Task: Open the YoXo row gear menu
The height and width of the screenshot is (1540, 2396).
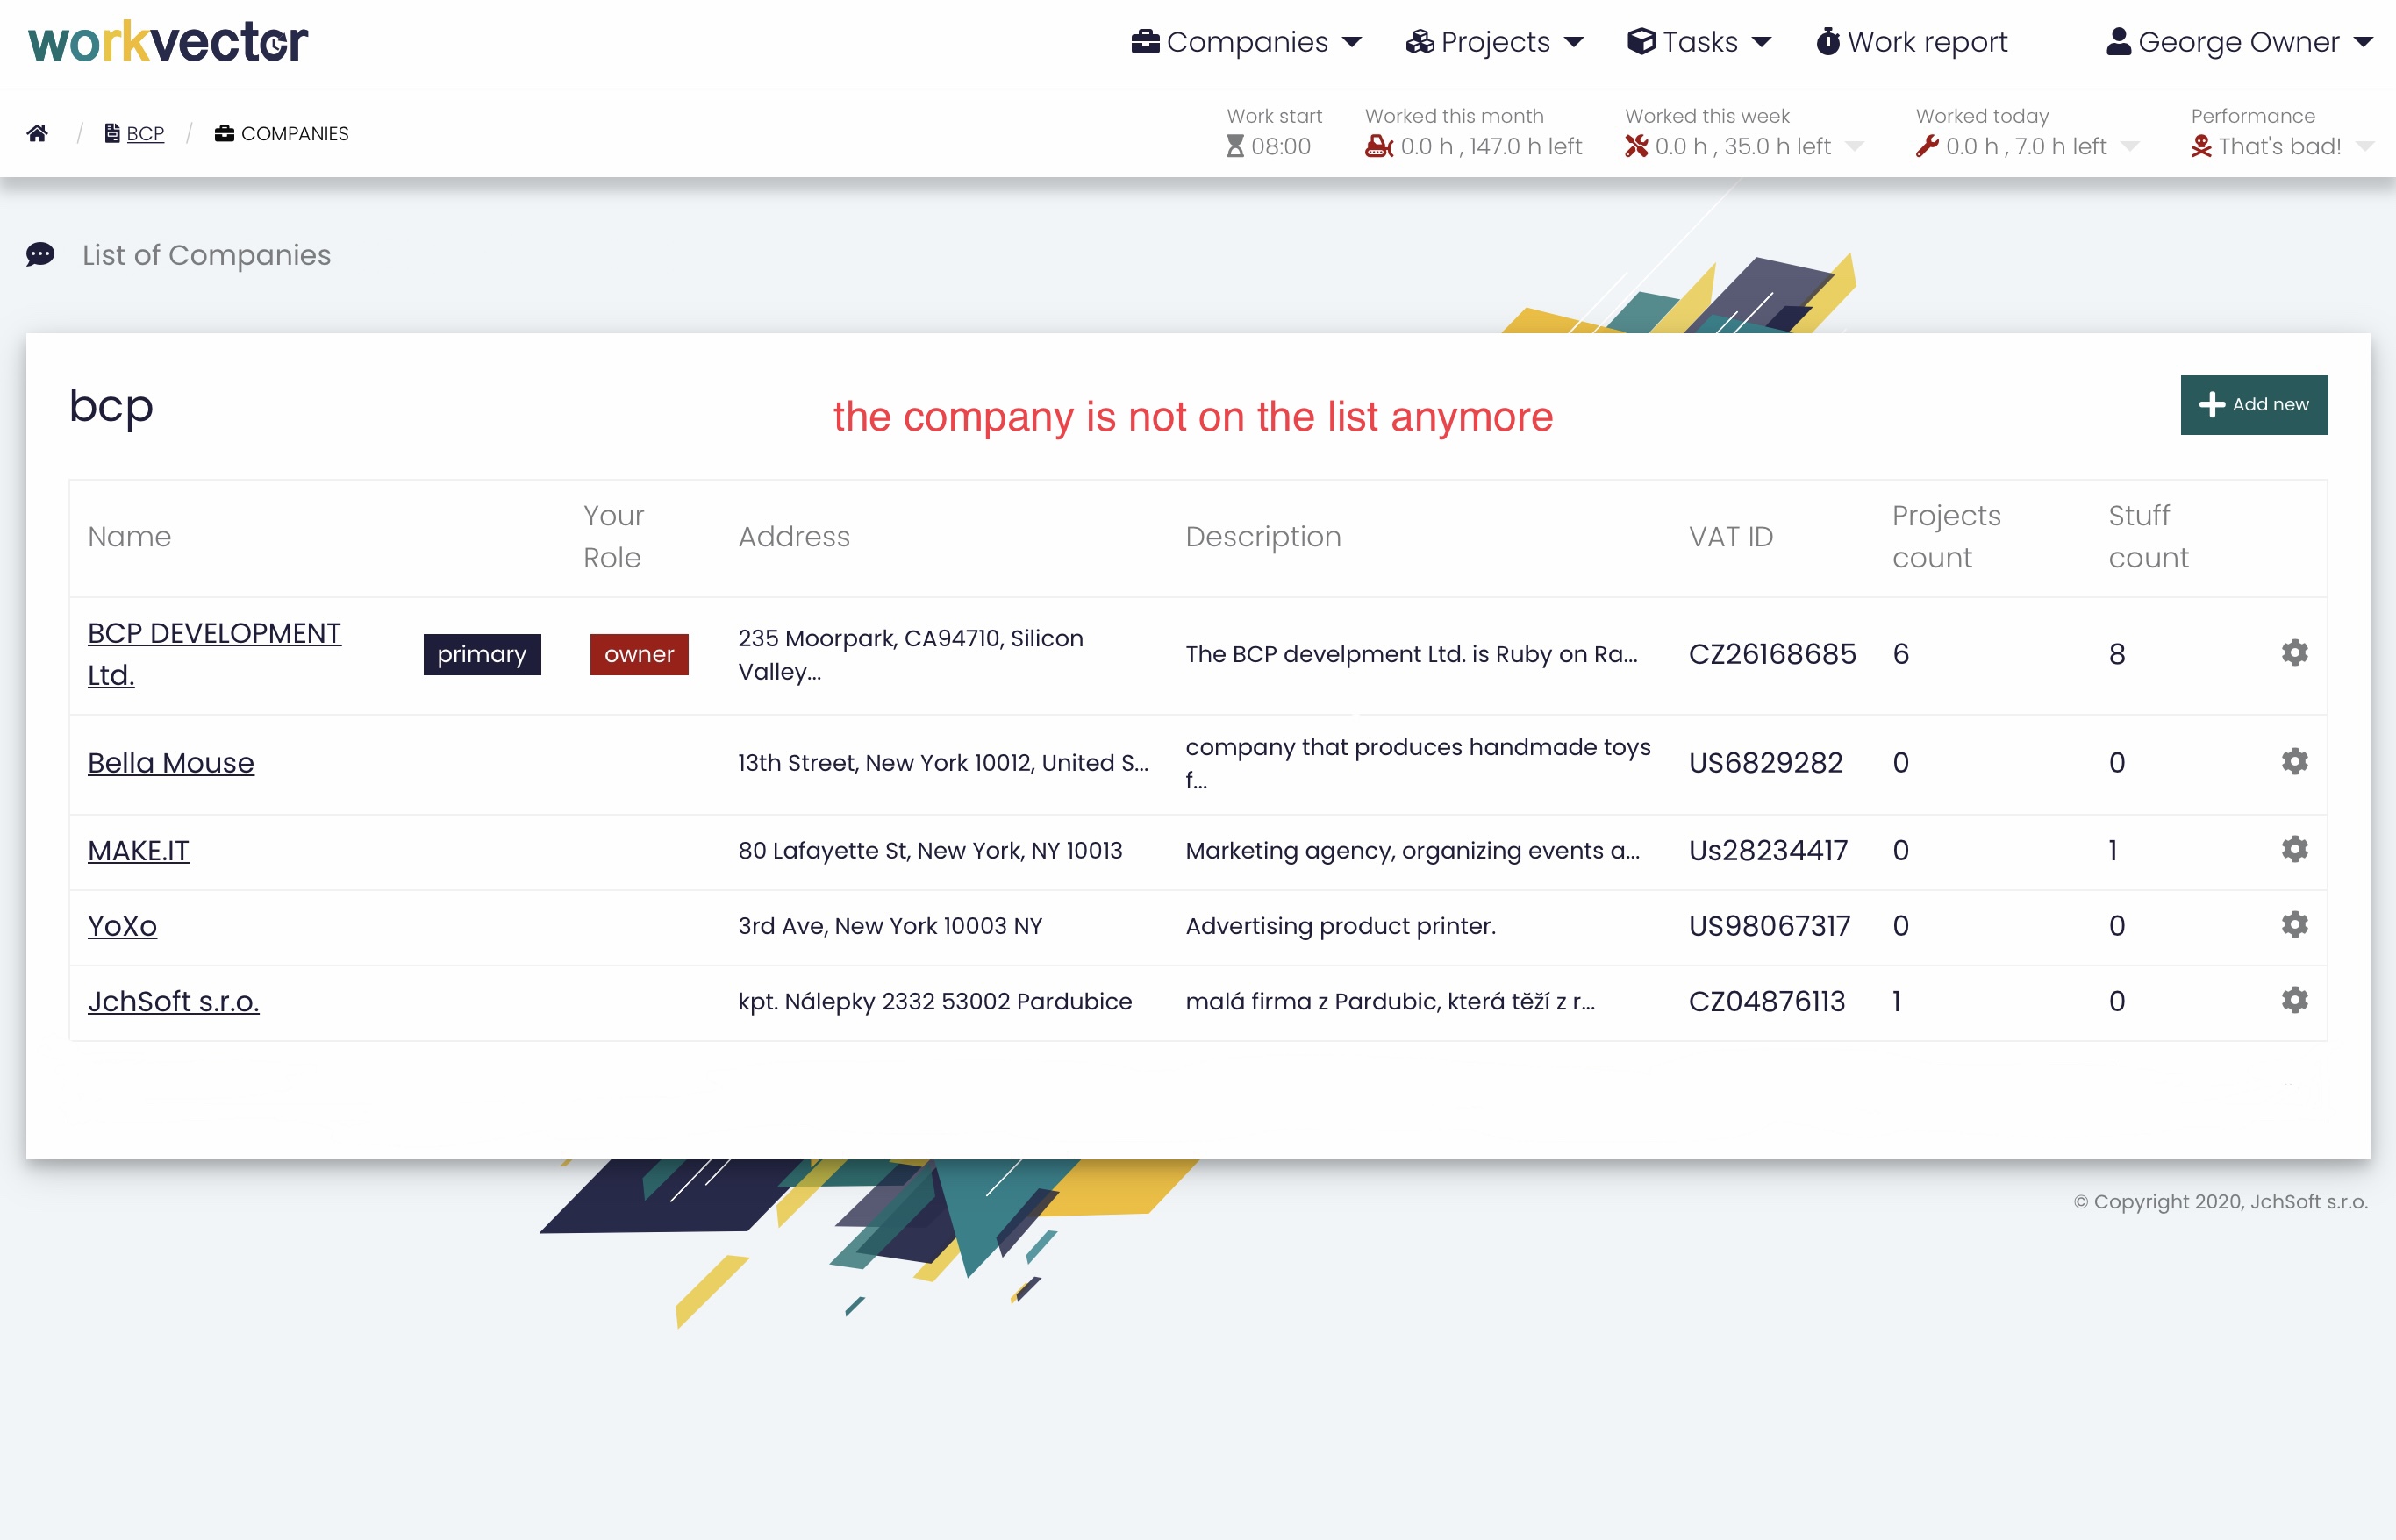Action: pos(2294,925)
